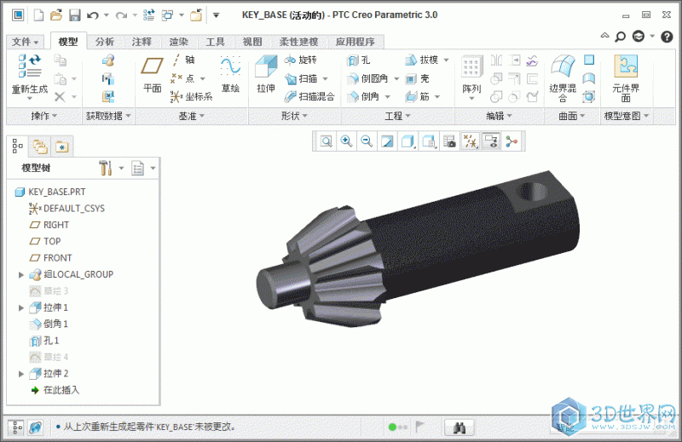This screenshot has width=682, height=442.
Task: Select the 孔 1 feature in tree
Action: click(x=44, y=341)
